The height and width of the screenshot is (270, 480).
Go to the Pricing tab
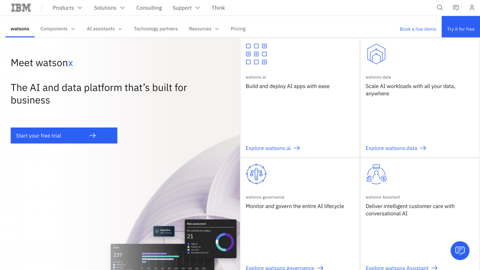pyautogui.click(x=238, y=29)
